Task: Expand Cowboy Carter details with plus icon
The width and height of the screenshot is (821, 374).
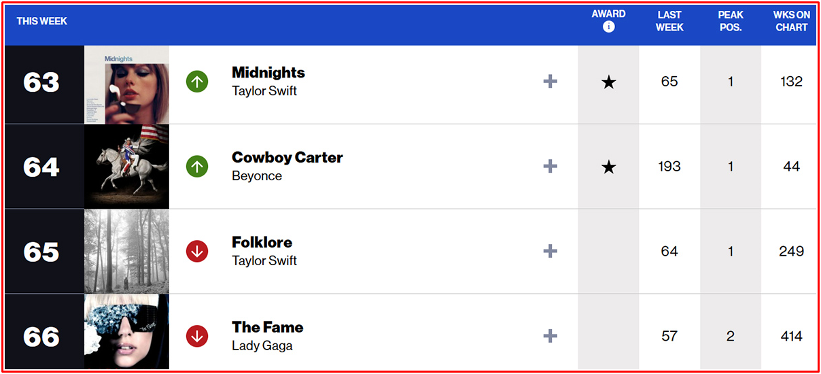Action: point(551,166)
